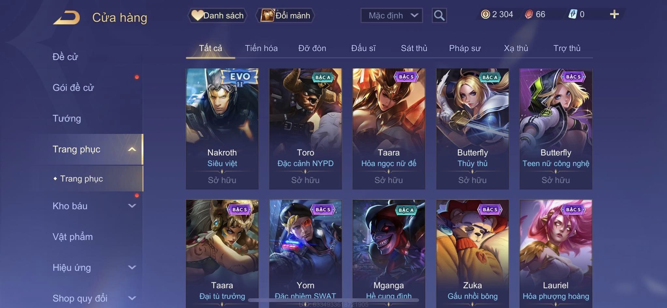Tap the red ruby currency icon
The height and width of the screenshot is (308, 667).
click(x=529, y=14)
